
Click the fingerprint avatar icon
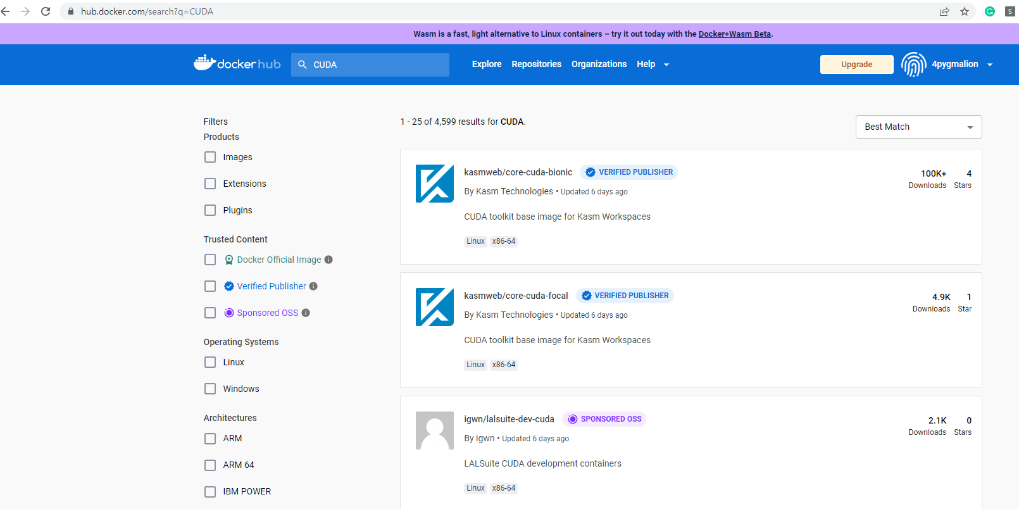tap(913, 64)
